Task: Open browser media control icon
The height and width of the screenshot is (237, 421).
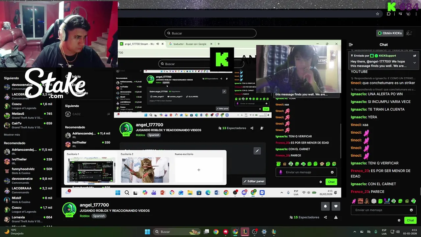Action: coord(400,14)
